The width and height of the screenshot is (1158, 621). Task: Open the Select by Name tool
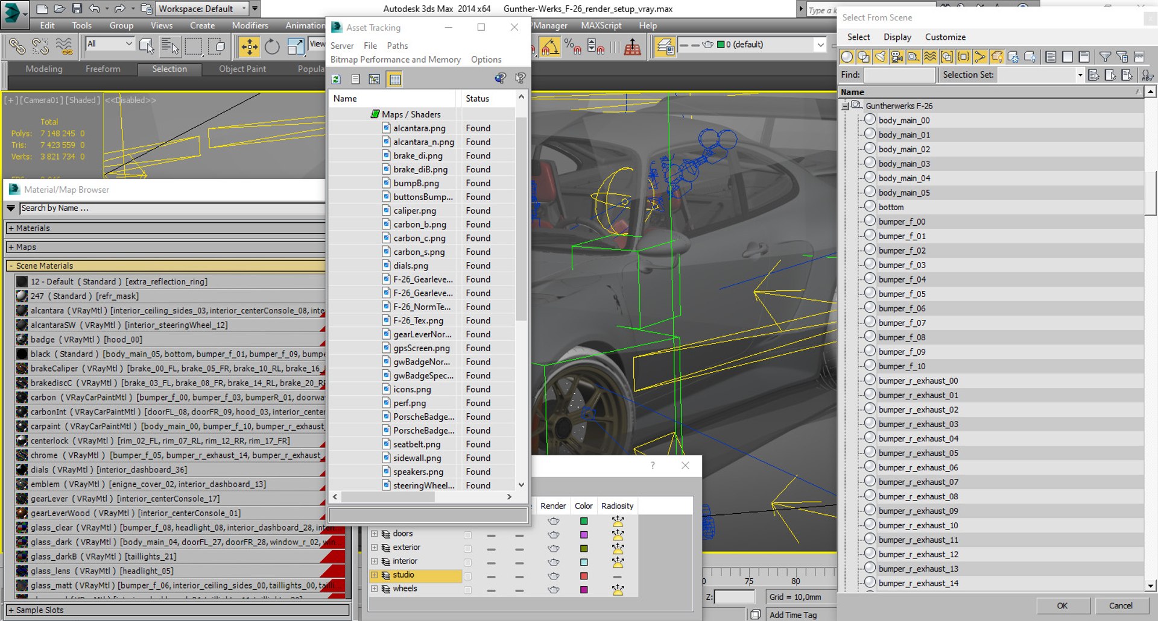tap(170, 46)
